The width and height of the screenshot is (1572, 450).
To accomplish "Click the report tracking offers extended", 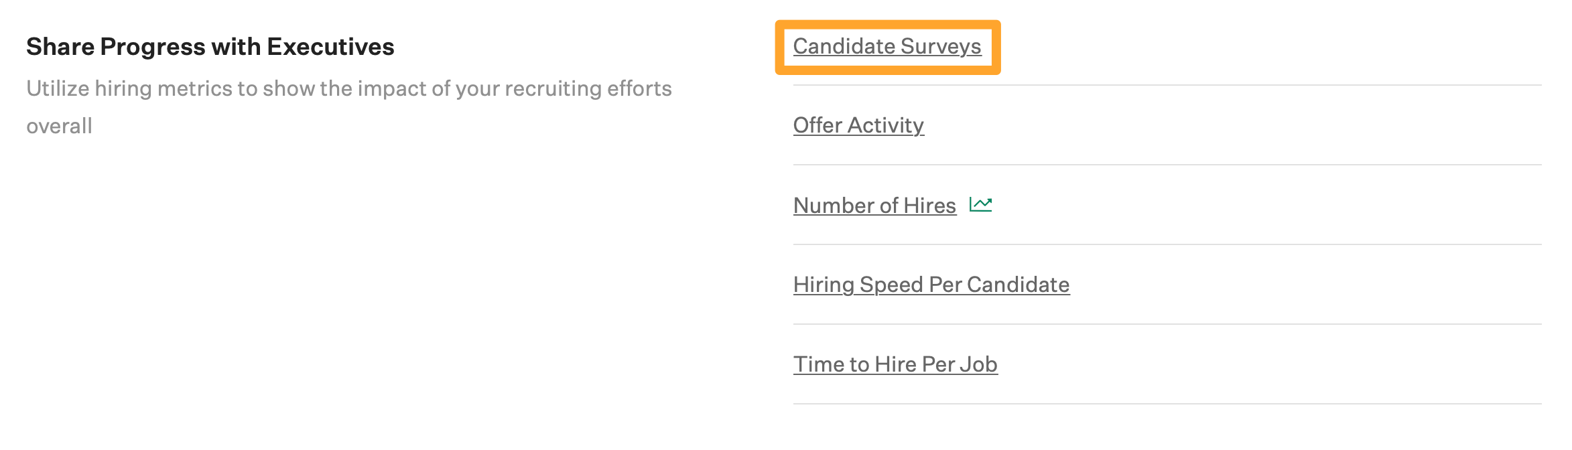I will point(858,125).
